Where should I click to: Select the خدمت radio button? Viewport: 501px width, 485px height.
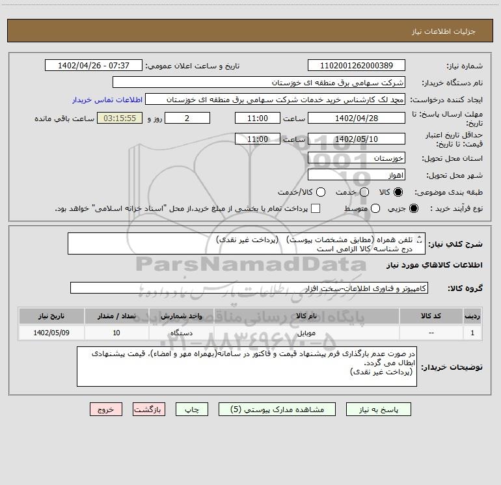point(364,192)
